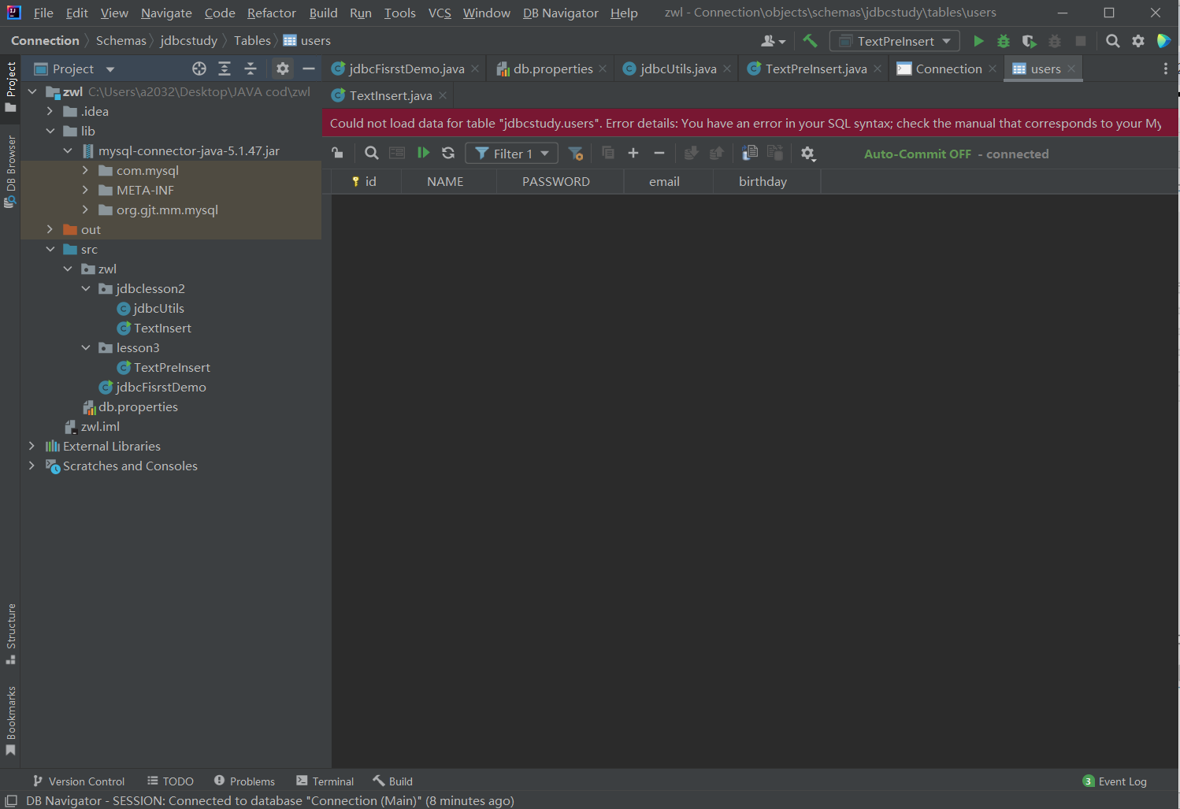Click the tabs overflow three-dot menu

(x=1166, y=69)
